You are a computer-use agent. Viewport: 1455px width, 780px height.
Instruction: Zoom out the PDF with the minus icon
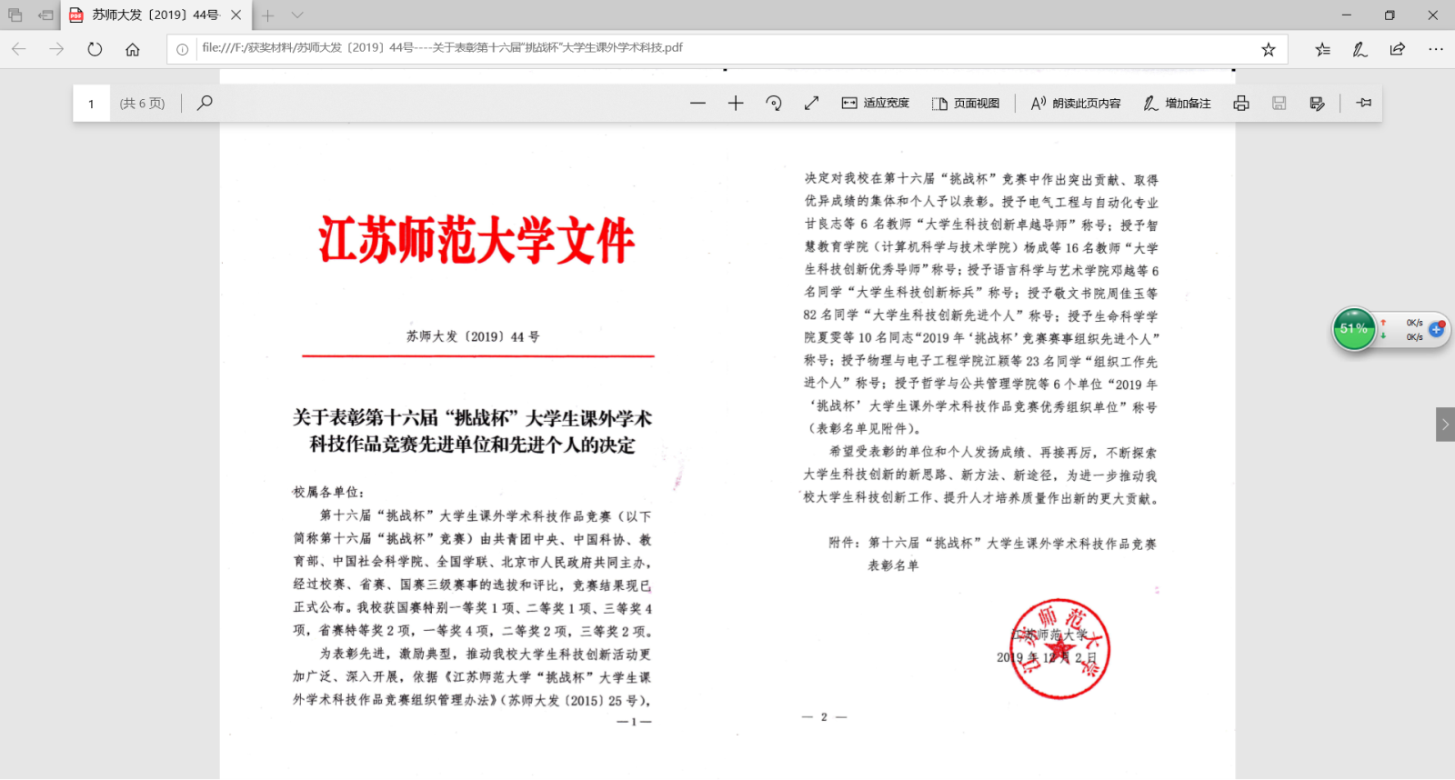tap(697, 104)
